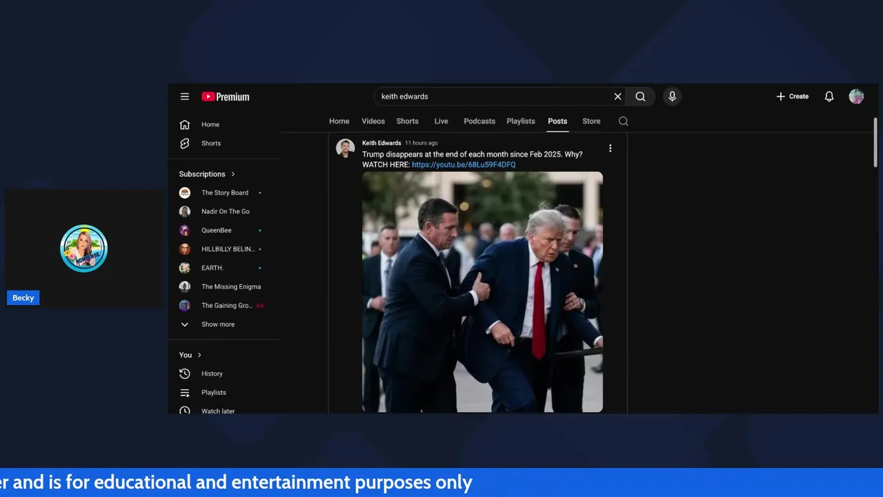Click the Becky name label
Viewport: 883px width, 497px height.
click(23, 298)
